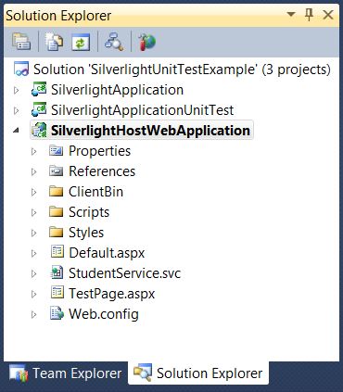Click the TestPage.aspx page icon
The width and height of the screenshot is (343, 392).
57,293
